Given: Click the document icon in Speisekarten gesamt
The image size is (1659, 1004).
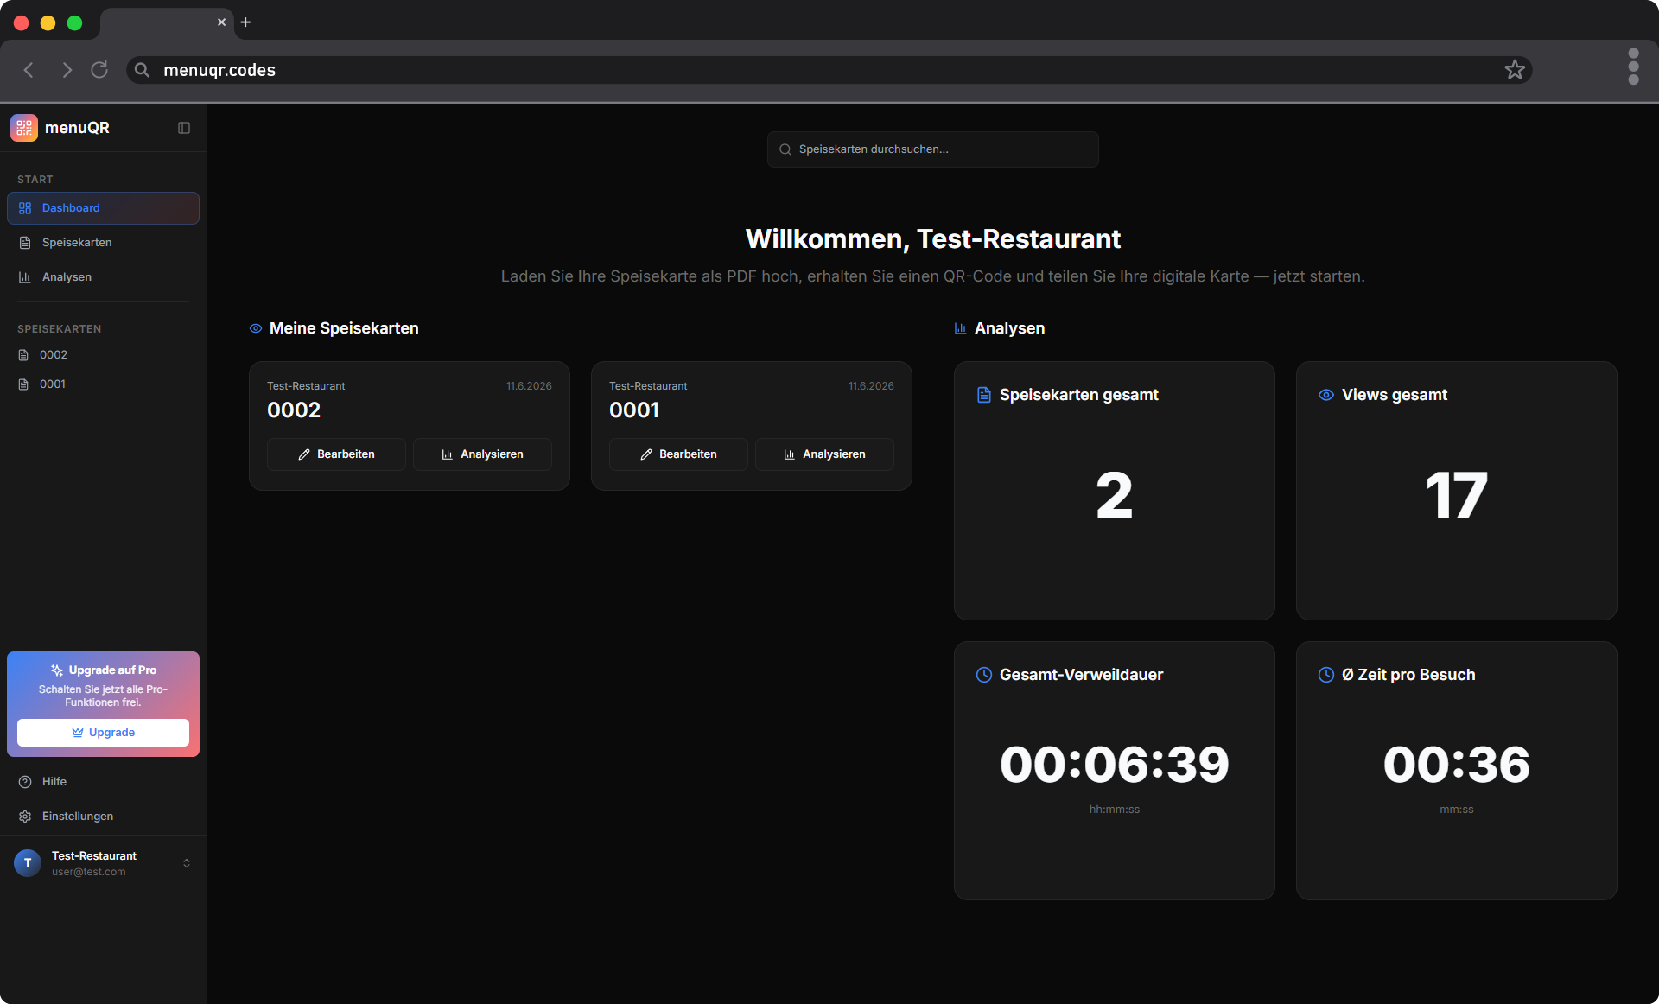Looking at the screenshot, I should point(984,395).
